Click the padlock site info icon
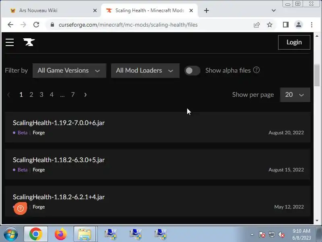The height and width of the screenshot is (242, 322). pyautogui.click(x=52, y=25)
